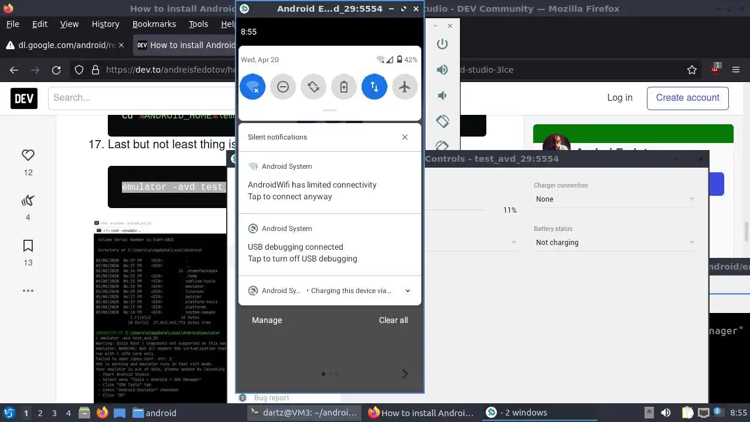Launch Firefox from the panel

click(103, 413)
